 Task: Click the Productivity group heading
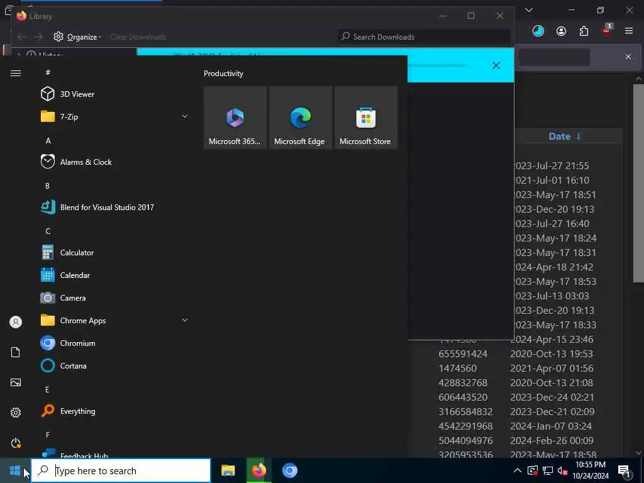[x=223, y=74]
